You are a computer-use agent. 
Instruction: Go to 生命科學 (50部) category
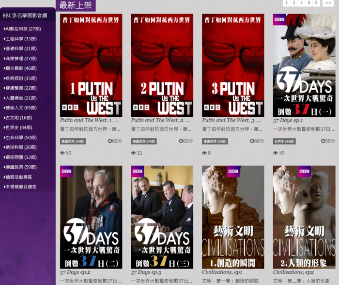point(20,138)
